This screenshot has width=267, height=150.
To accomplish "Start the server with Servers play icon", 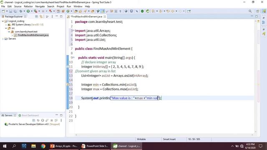I will [43, 120].
